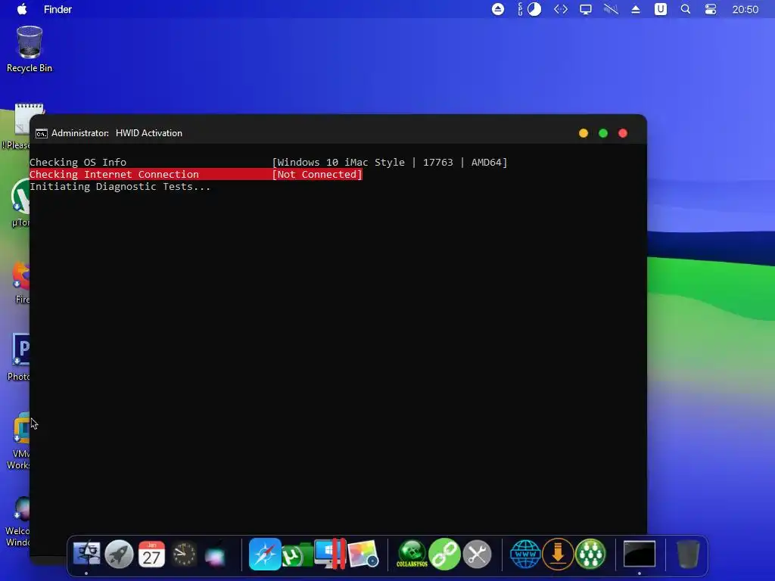Open the orange download arrow icon in dock
Viewport: 775px width, 581px height.
558,554
